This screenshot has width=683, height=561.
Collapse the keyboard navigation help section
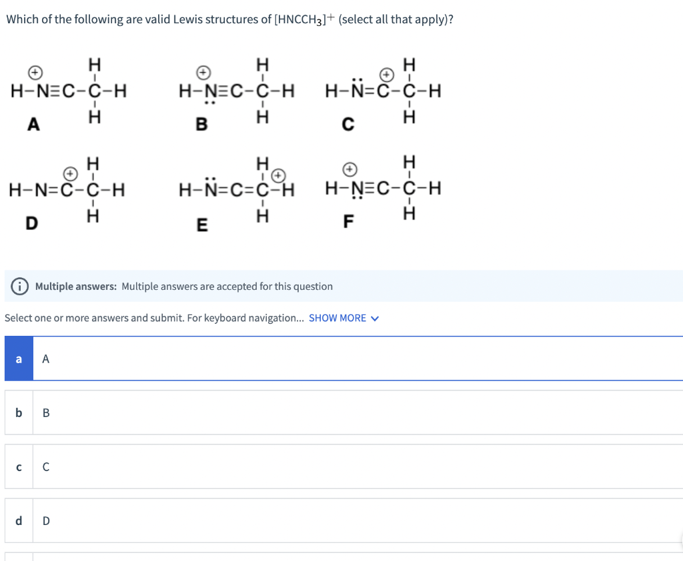point(344,318)
